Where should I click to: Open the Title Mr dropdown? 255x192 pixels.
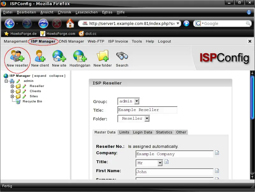pyautogui.click(x=149, y=163)
